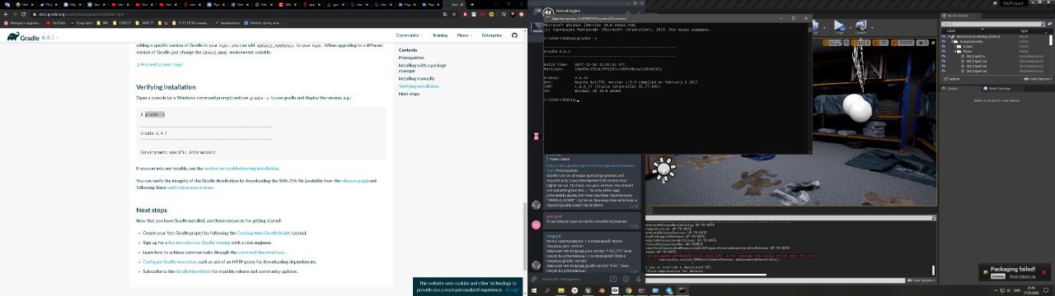
Task: Click the attach file paperclip in chat
Action: pos(533,279)
